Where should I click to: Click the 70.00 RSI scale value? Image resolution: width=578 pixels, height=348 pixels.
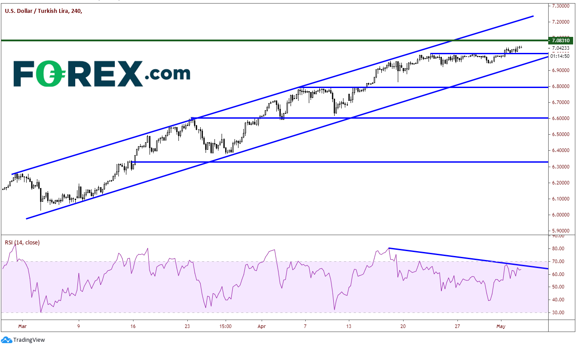tap(558, 262)
